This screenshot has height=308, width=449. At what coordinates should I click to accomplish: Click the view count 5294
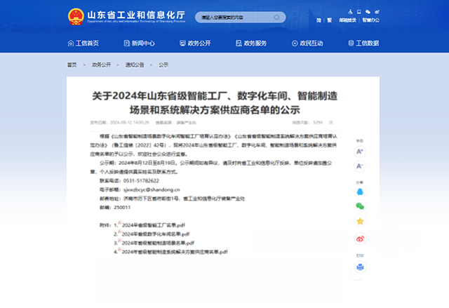click(318, 123)
